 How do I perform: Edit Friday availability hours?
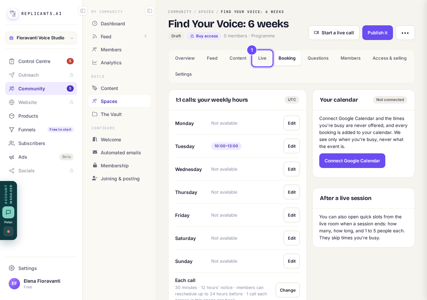click(292, 215)
